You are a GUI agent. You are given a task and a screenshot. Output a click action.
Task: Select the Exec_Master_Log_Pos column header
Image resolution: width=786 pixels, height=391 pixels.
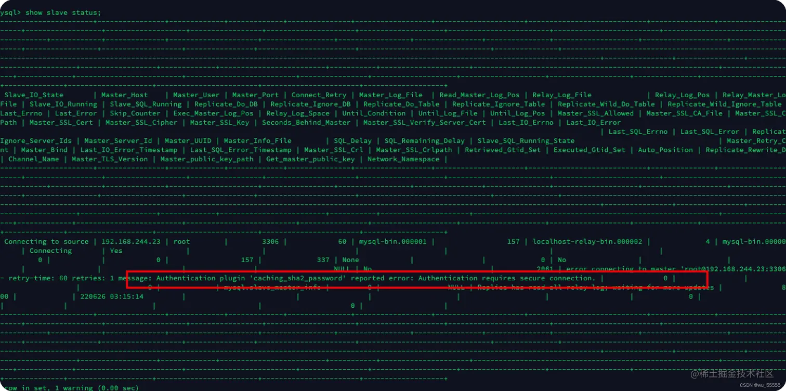pyautogui.click(x=213, y=113)
